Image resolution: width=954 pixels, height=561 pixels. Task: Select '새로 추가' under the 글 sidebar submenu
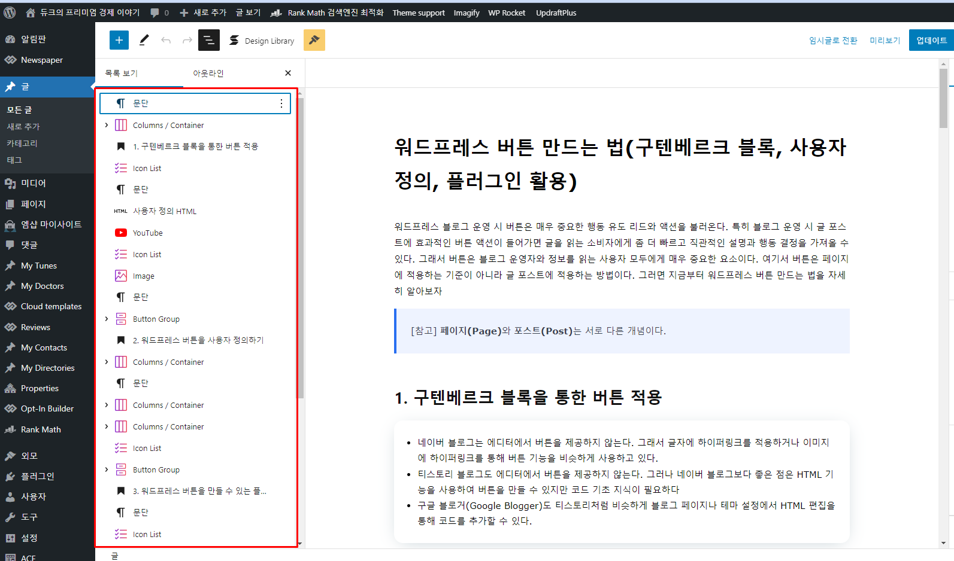click(x=23, y=127)
